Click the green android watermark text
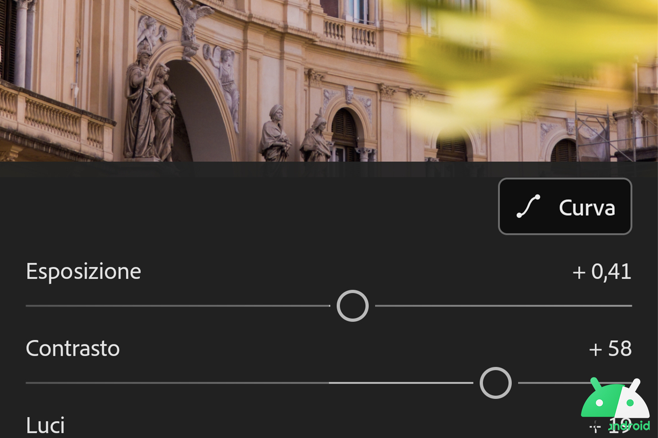Viewport: 658px width, 438px height. pos(629,426)
